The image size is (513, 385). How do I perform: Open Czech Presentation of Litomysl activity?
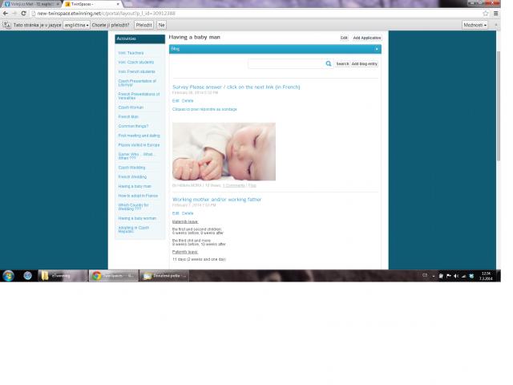tap(137, 83)
